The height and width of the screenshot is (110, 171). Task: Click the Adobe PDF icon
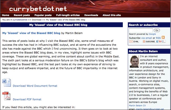click(7, 96)
